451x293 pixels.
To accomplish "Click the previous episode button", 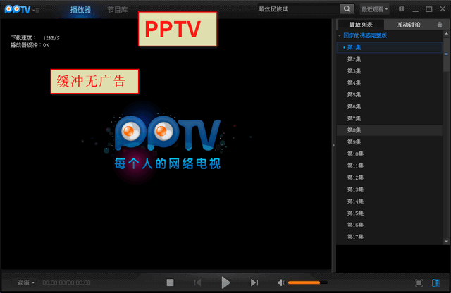I will click(x=197, y=282).
